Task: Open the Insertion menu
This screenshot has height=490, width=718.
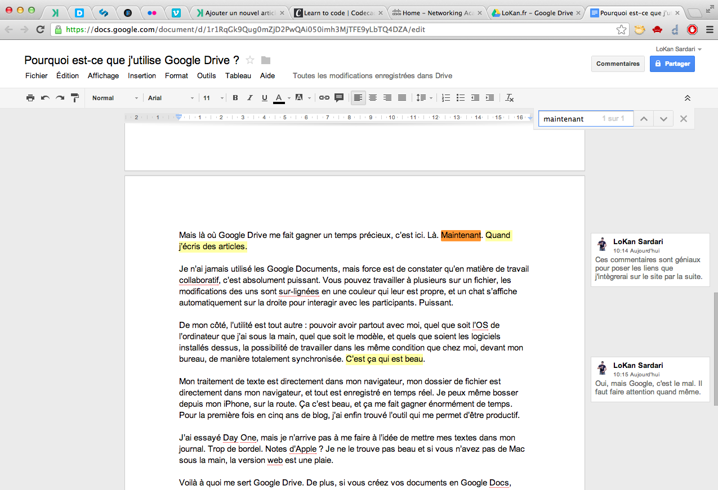Action: pos(141,75)
